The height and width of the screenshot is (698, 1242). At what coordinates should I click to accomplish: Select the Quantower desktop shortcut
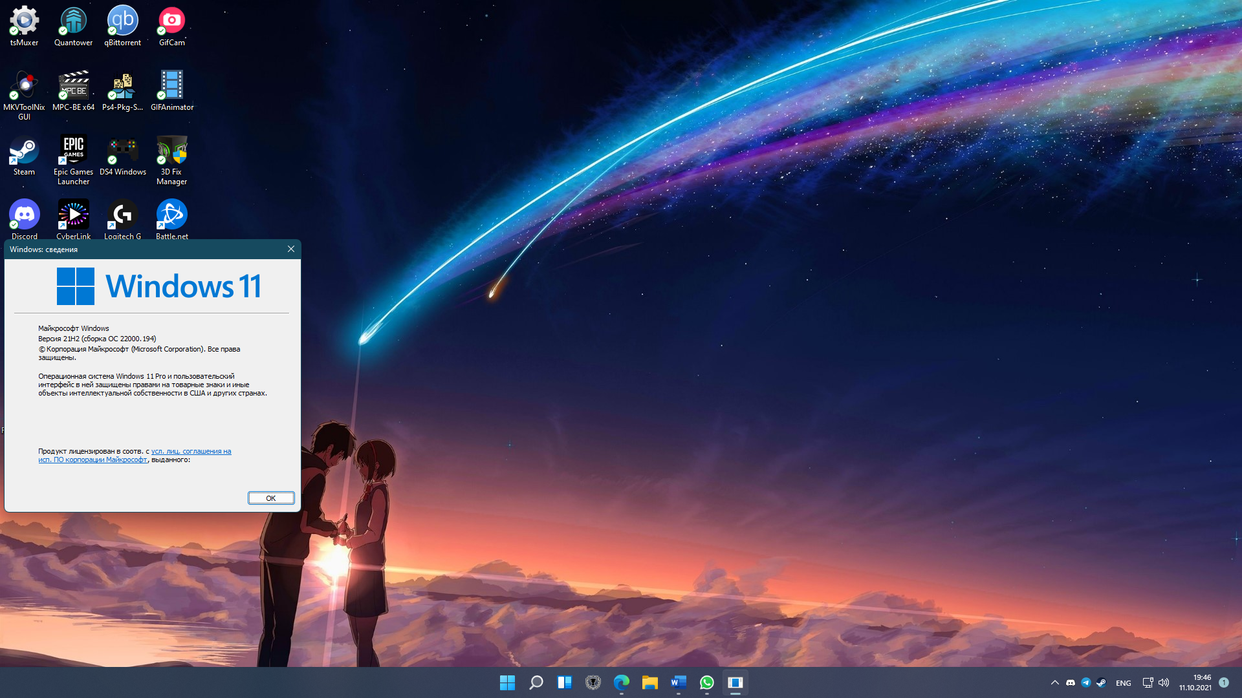click(x=73, y=26)
